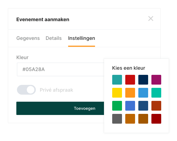The image size is (177, 141).
Task: Switch to the Gegevens tab
Action: point(28,38)
